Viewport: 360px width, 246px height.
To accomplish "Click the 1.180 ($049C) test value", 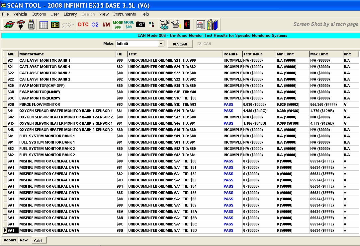I will point(259,111).
